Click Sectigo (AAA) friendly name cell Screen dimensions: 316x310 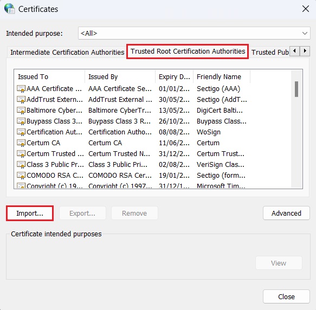tap(218, 89)
